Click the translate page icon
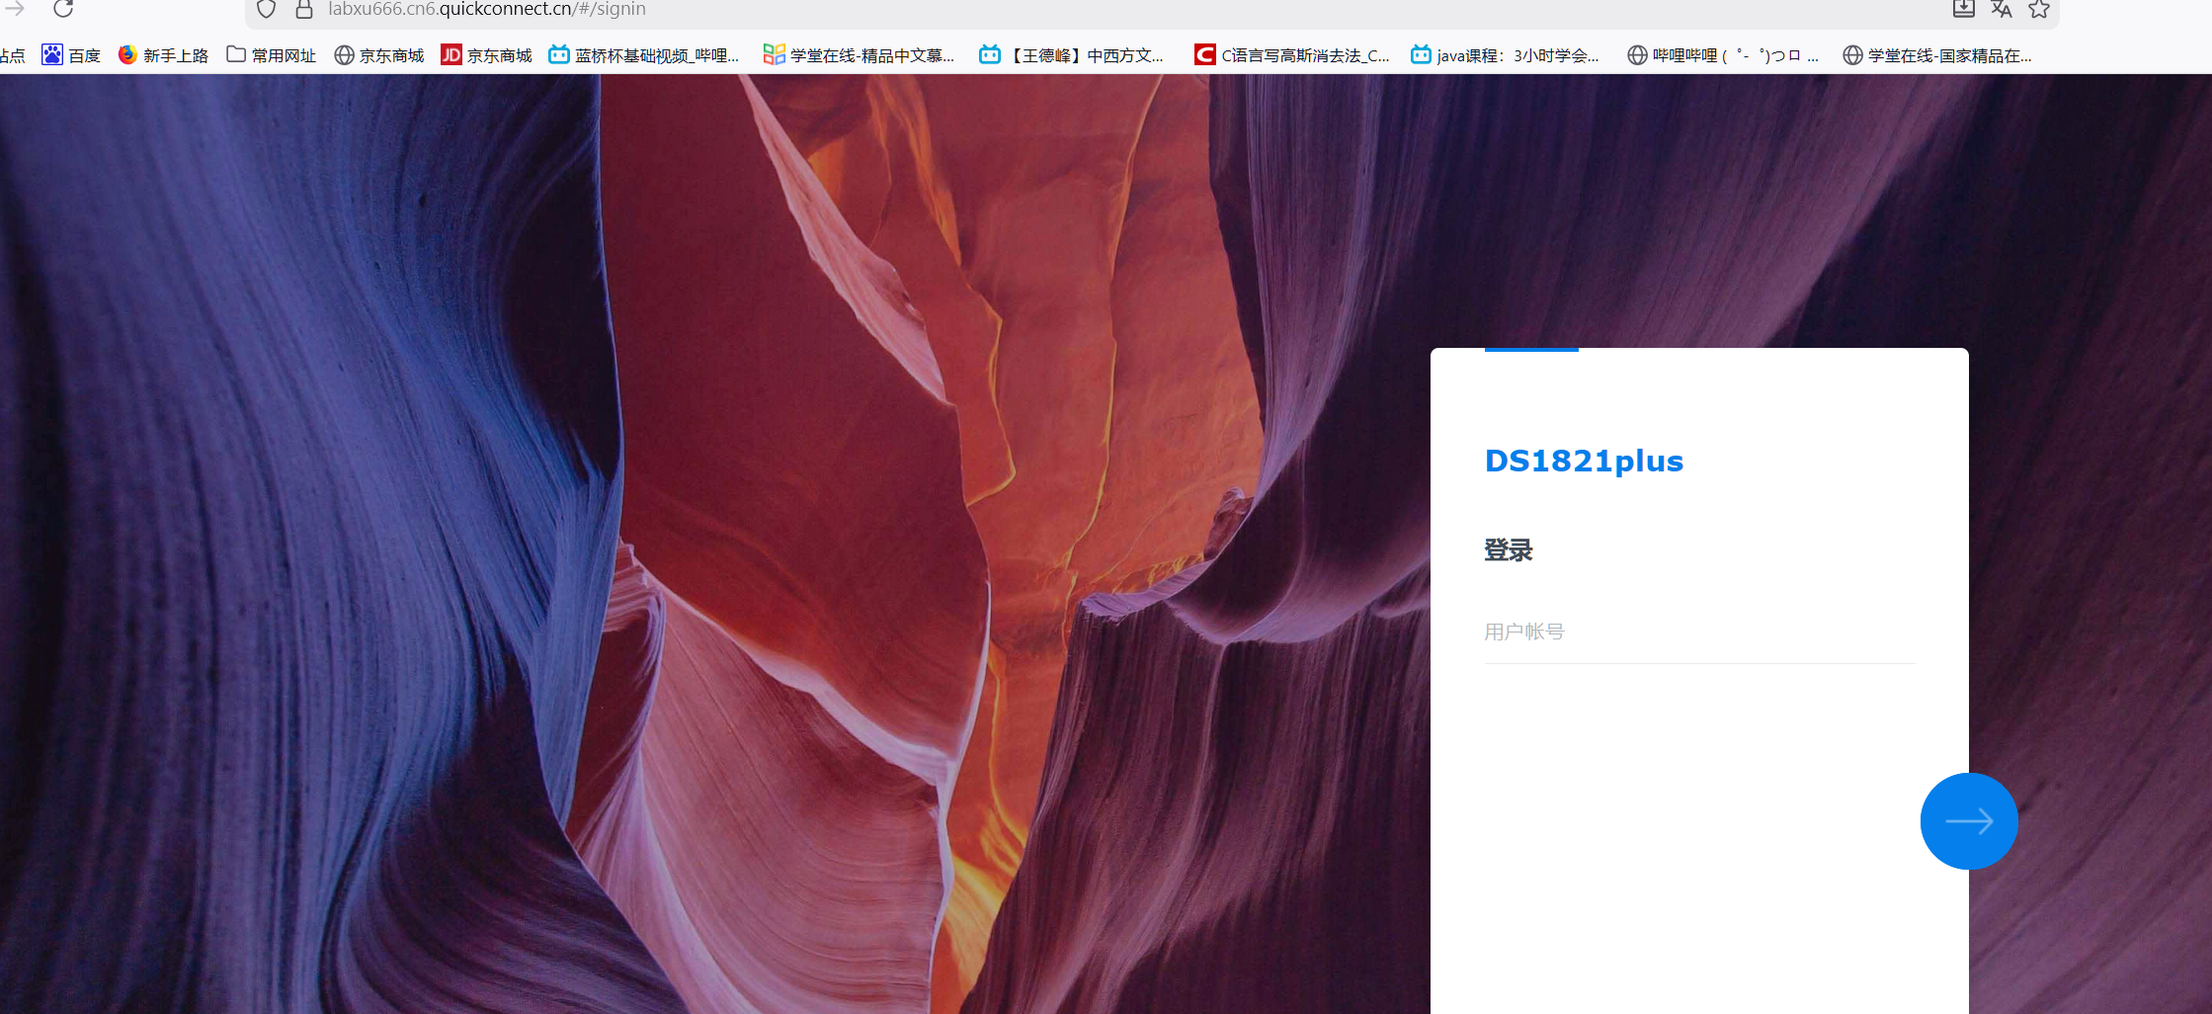Image resolution: width=2212 pixels, height=1014 pixels. tap(2002, 9)
